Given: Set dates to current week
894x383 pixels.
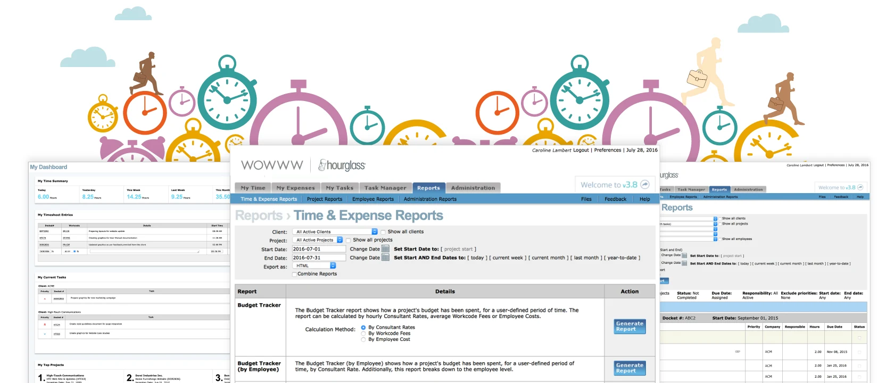Looking at the screenshot, I should [508, 257].
